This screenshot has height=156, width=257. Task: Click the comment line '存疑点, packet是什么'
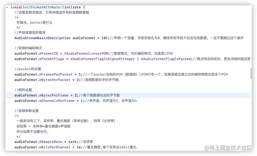(x=34, y=23)
